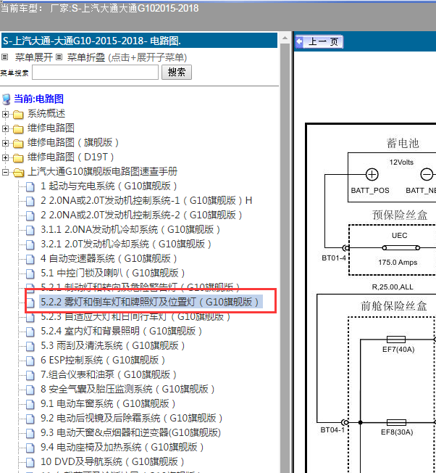Click the 系统概述 folder icon

[x=18, y=115]
